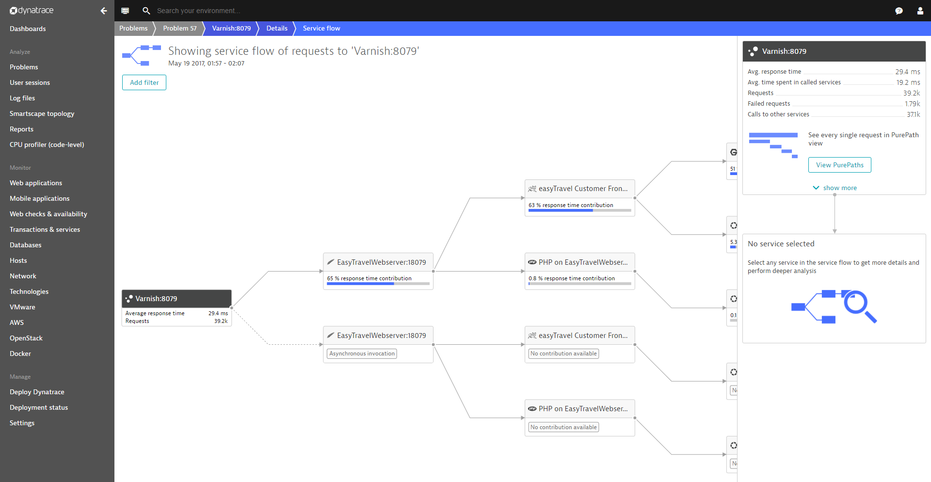The height and width of the screenshot is (482, 931).
Task: Go to Problem 57 breadcrumb
Action: [180, 29]
